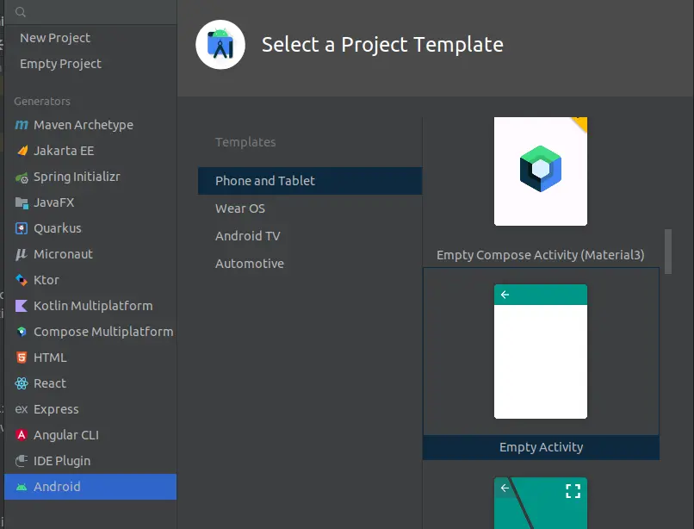Click the Android Studio logo in header
This screenshot has height=529, width=694.
point(220,44)
